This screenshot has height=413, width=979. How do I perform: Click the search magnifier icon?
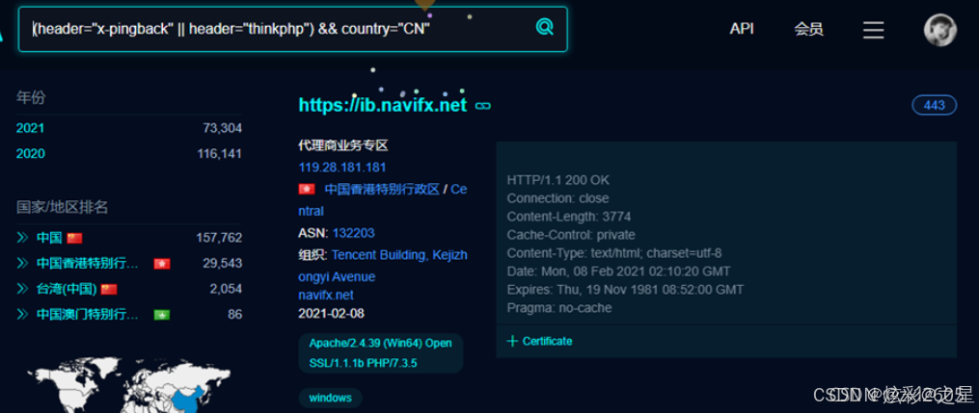(x=544, y=27)
